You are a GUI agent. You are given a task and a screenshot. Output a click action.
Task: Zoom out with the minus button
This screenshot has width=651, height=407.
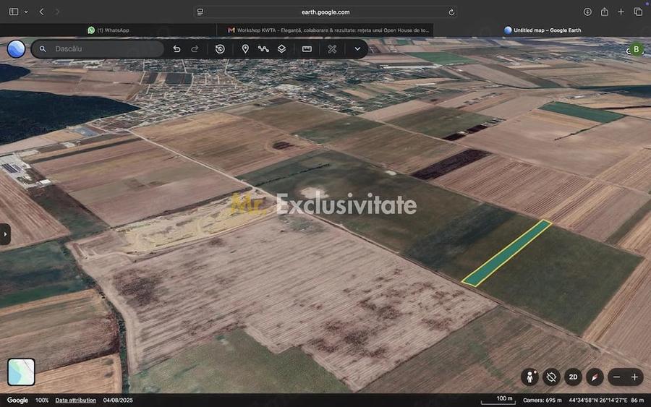(616, 377)
